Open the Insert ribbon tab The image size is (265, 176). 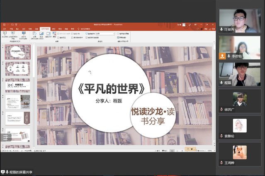point(17,29)
